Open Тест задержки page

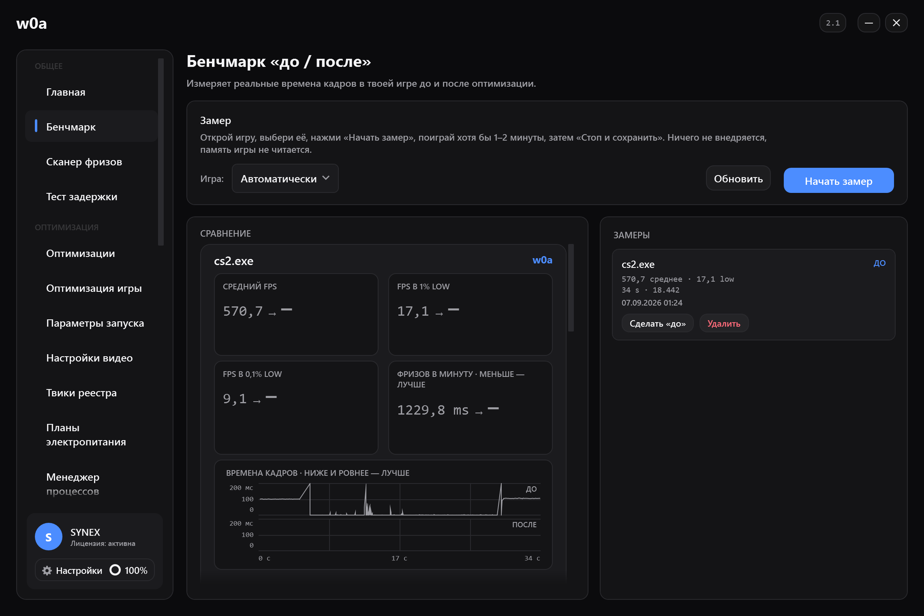[92, 197]
